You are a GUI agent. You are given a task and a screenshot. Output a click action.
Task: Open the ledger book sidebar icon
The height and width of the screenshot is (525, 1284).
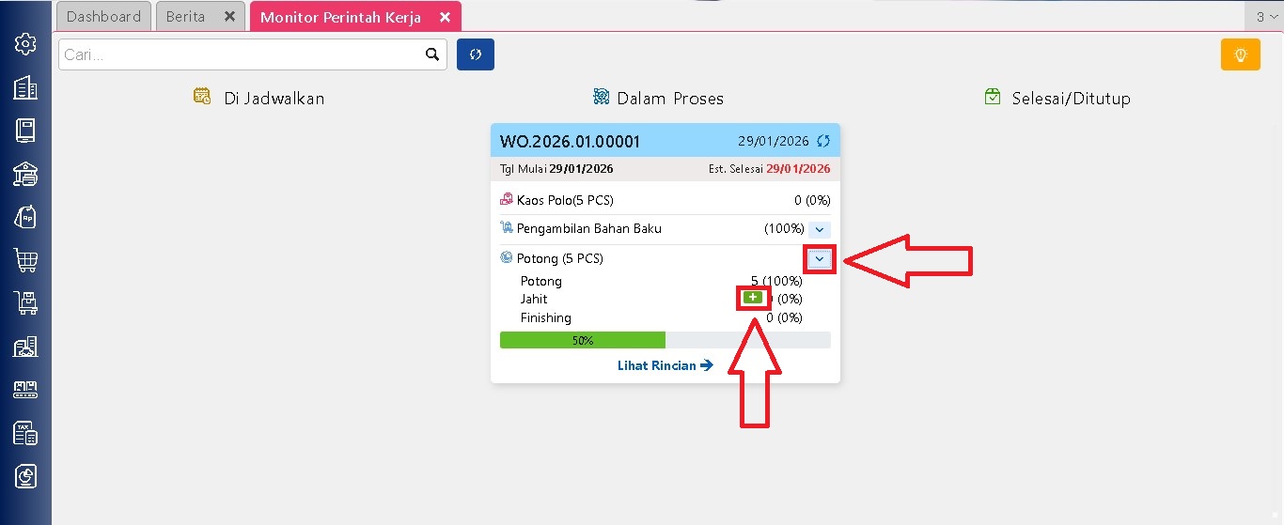click(25, 131)
